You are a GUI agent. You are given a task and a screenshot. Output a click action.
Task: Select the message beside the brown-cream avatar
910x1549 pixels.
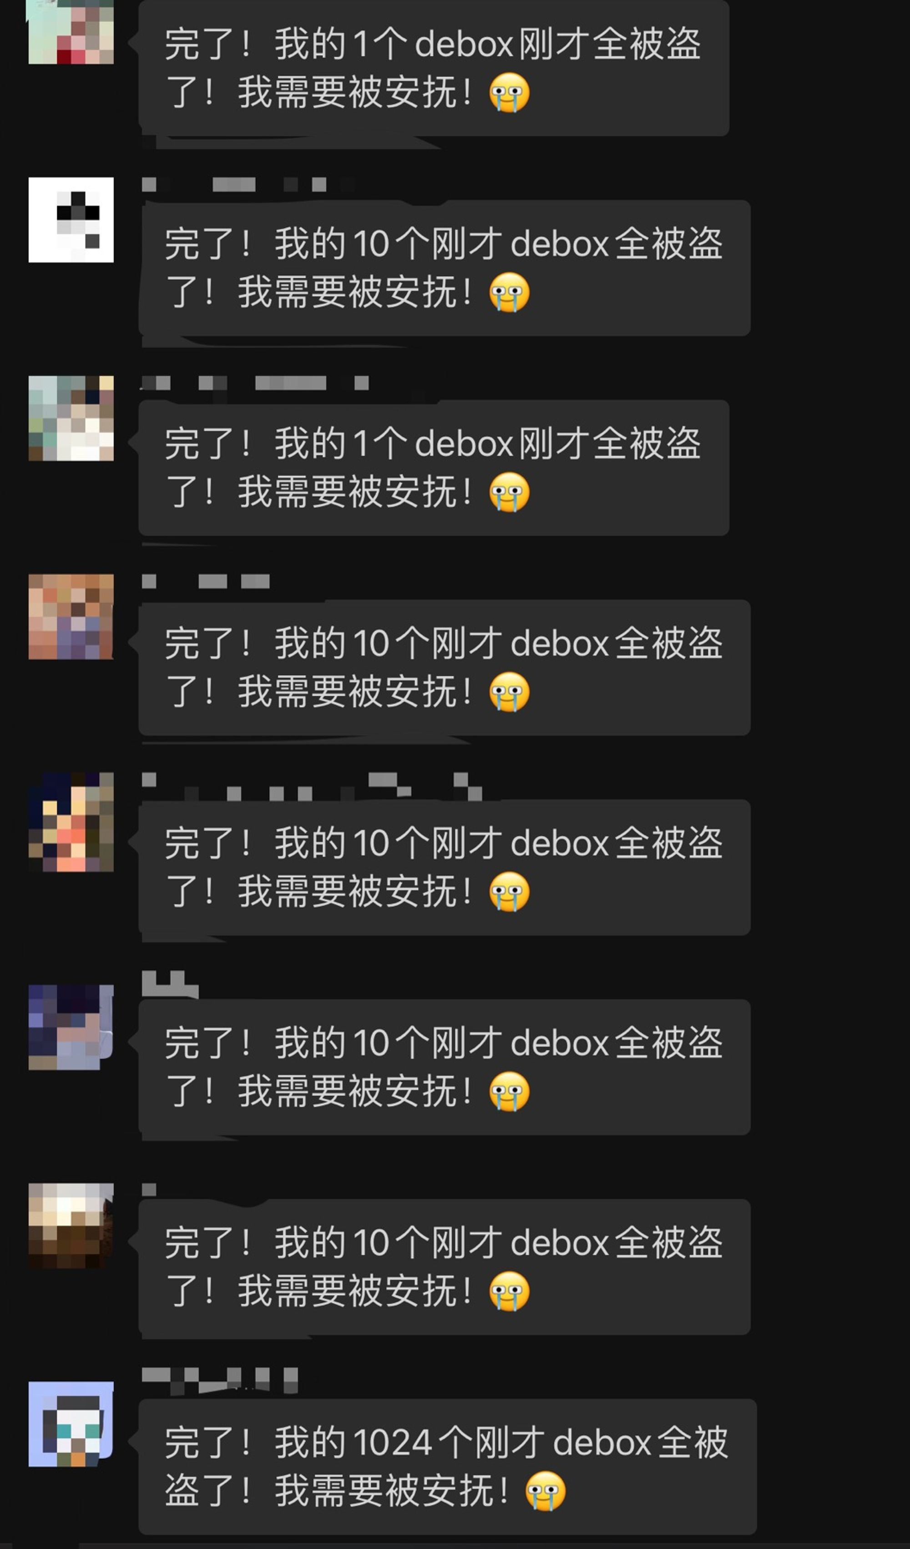[445, 1267]
